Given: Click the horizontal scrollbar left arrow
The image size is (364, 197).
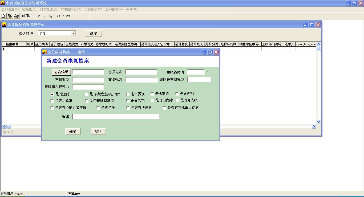Looking at the screenshot, I should pos(4,126).
